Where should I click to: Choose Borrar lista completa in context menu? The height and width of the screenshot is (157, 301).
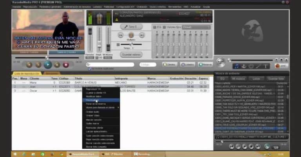[101, 147]
